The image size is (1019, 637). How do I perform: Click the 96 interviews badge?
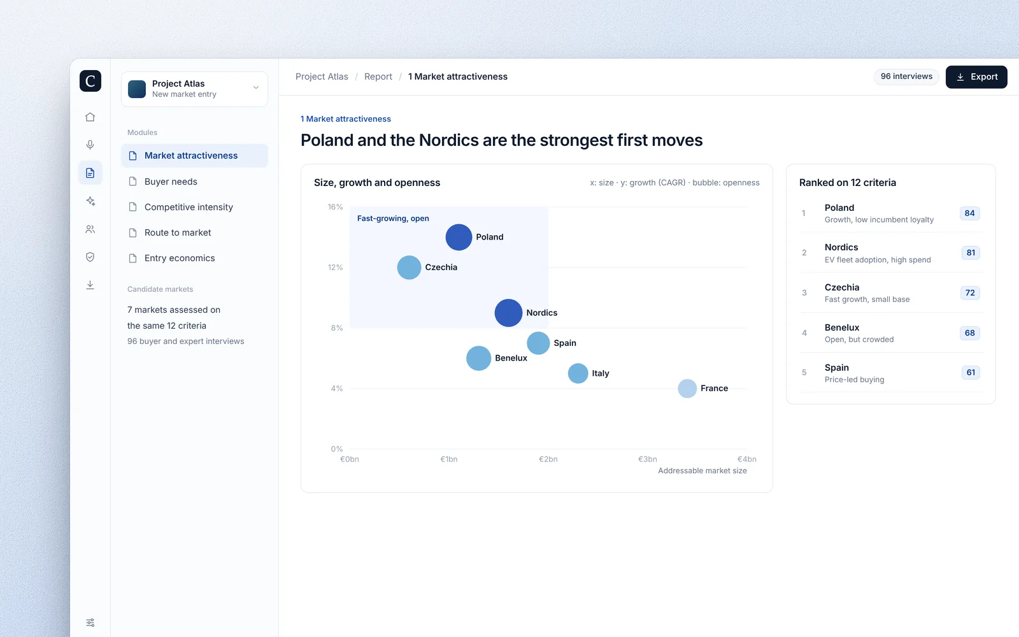[906, 76]
